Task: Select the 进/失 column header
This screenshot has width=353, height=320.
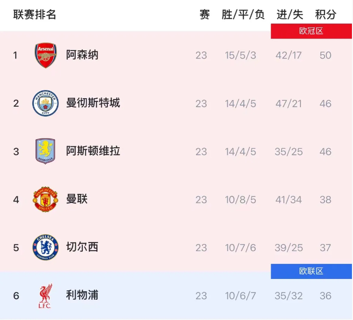Action: coord(288,15)
